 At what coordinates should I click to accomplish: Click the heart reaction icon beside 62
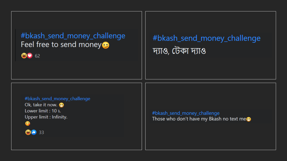tap(30, 56)
